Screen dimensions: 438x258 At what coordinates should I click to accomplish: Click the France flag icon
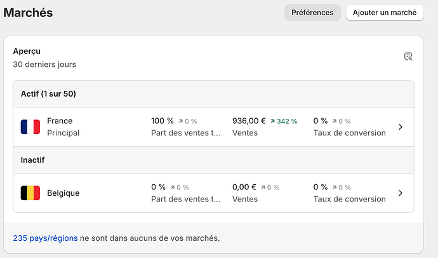point(30,127)
